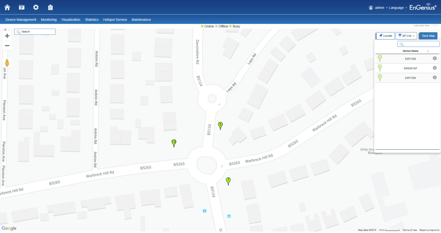Remove EWS357AP from the AP list
This screenshot has height=233, width=441.
[435, 68]
